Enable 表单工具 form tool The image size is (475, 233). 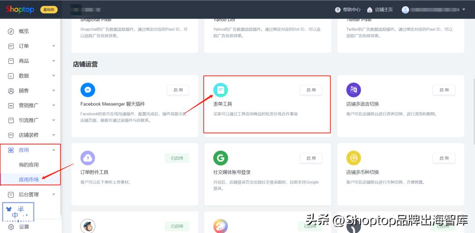(x=311, y=90)
